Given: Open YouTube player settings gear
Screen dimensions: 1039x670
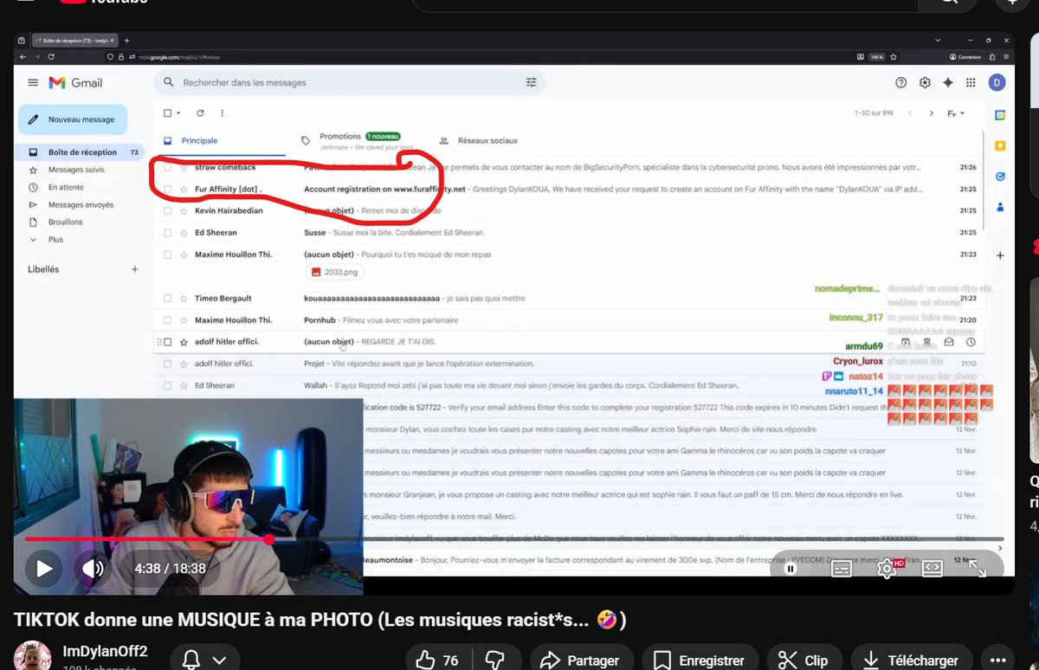Looking at the screenshot, I should pyautogui.click(x=887, y=569).
